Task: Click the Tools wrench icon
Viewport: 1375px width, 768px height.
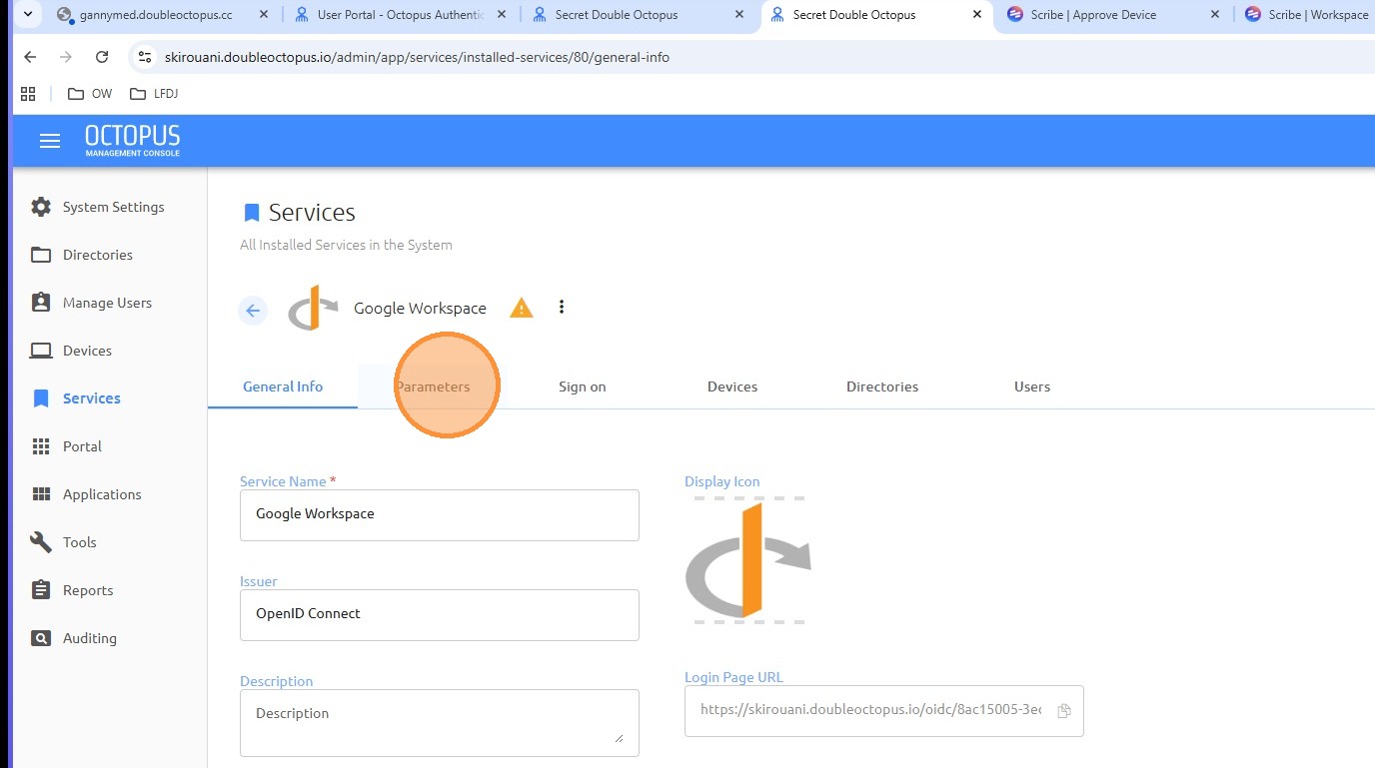Action: pyautogui.click(x=41, y=542)
